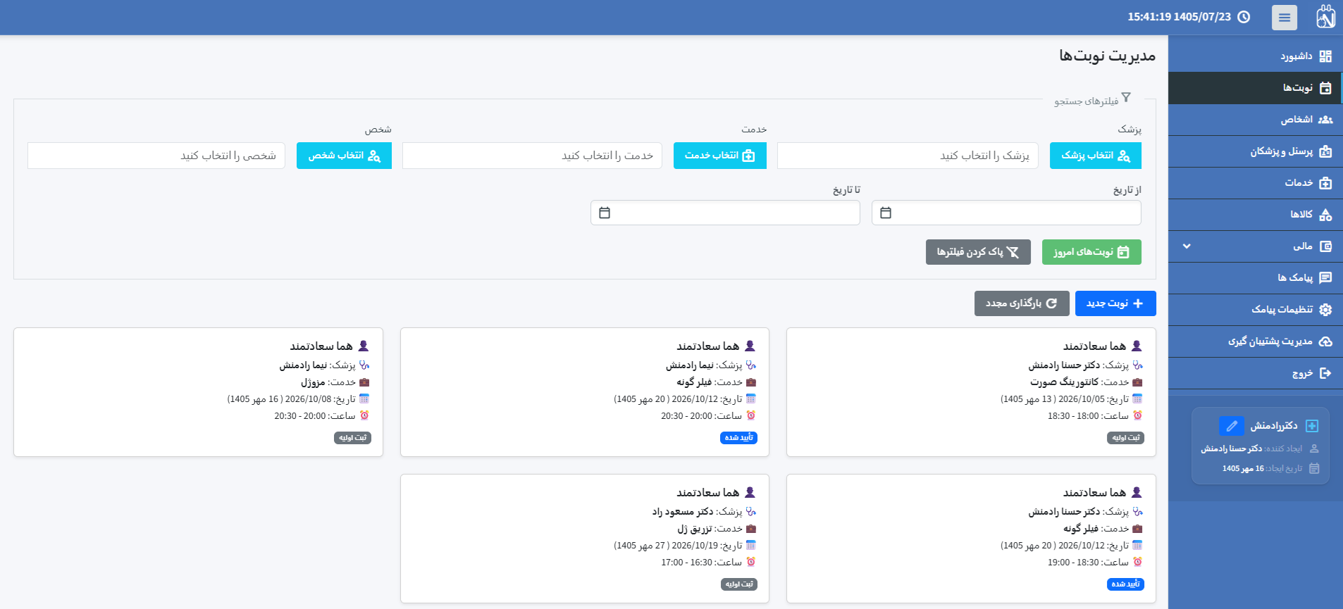1343x609 pixels.
Task: Click the تنظیمات پیامک gear icon
Action: [1325, 310]
